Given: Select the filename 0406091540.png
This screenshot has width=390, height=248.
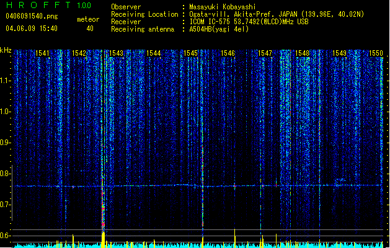Looking at the screenshot, I should [32, 16].
